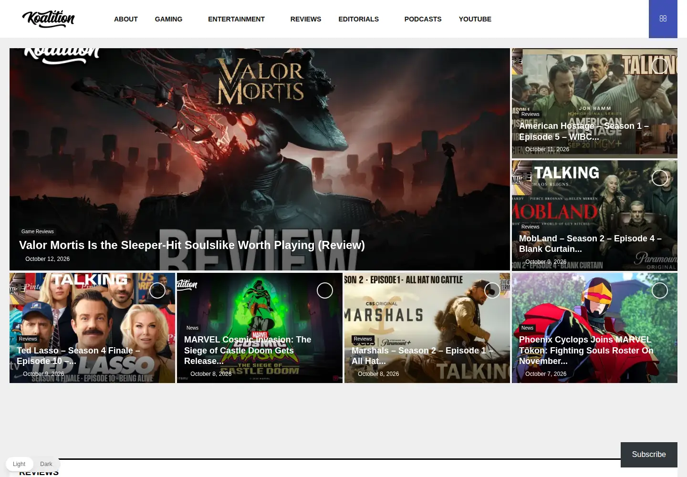Open the Phoenix Cyclops Joins MARVEL Tōkon headline
687x477 pixels.
(x=586, y=351)
